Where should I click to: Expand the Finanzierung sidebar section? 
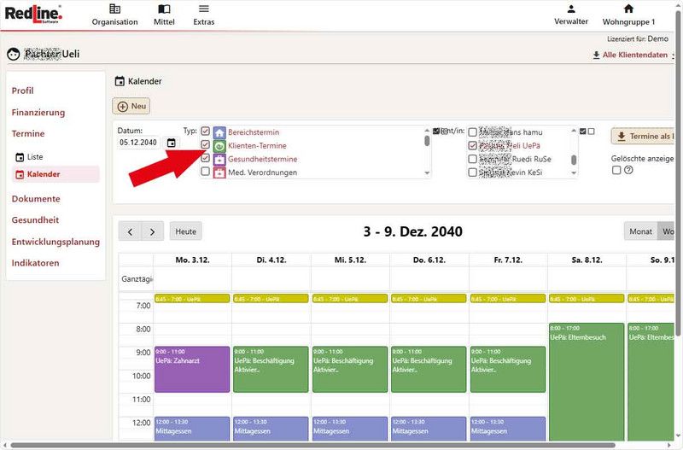(38, 112)
